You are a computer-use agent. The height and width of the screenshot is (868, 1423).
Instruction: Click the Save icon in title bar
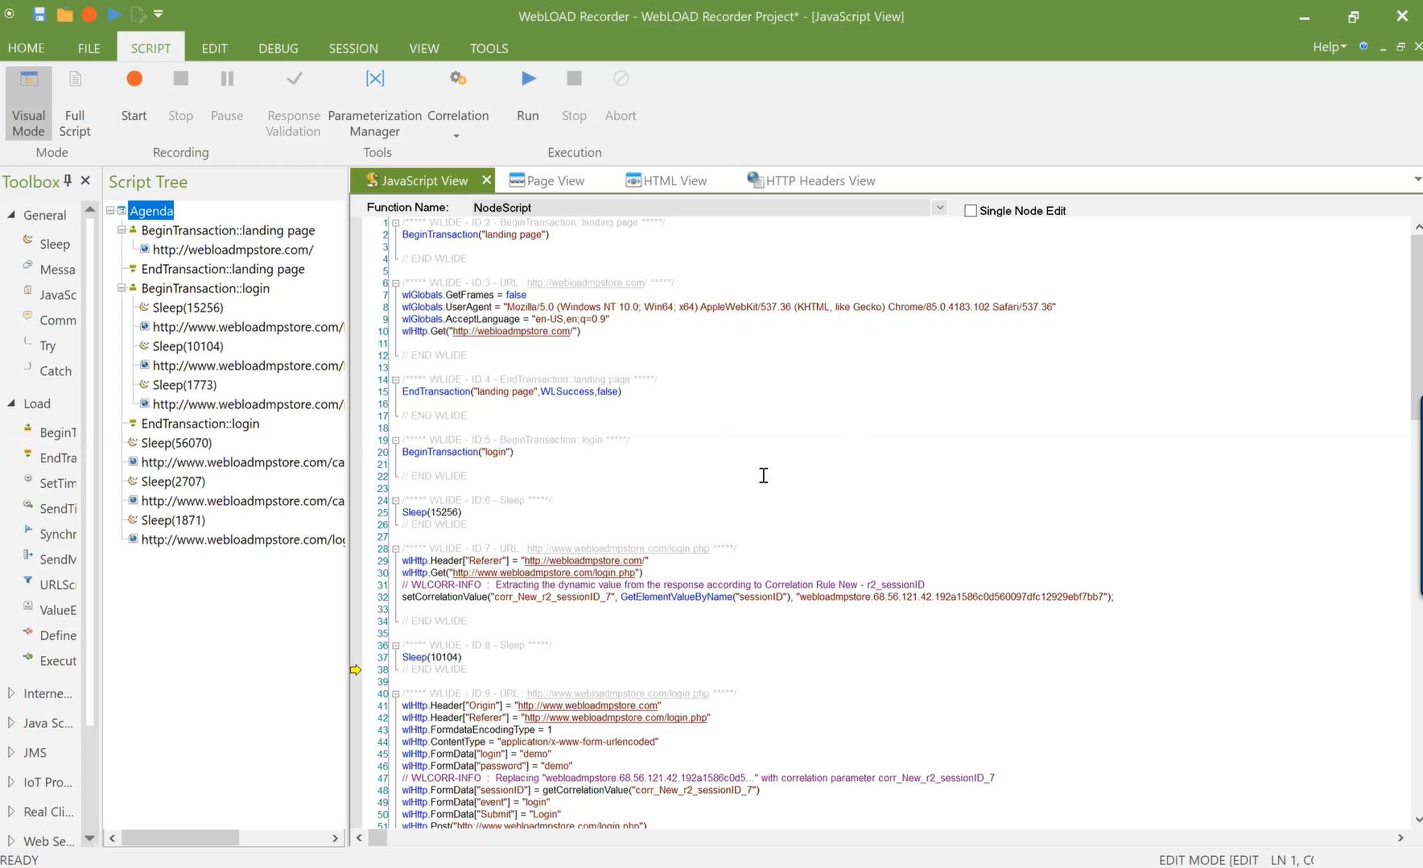[x=39, y=14]
